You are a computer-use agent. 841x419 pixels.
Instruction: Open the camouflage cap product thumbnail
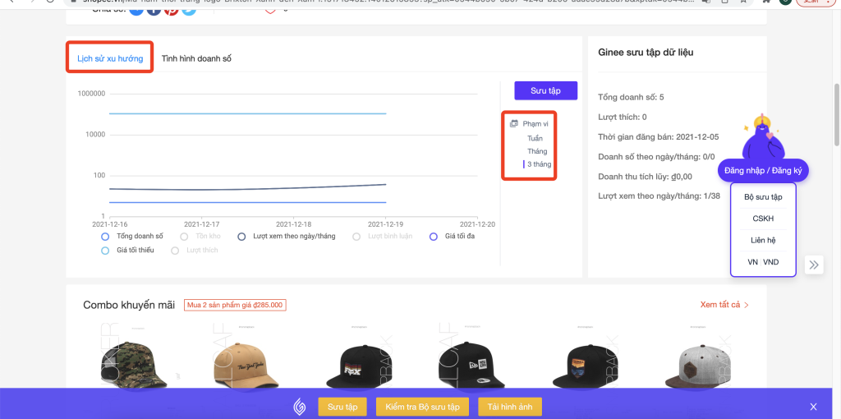(x=134, y=358)
